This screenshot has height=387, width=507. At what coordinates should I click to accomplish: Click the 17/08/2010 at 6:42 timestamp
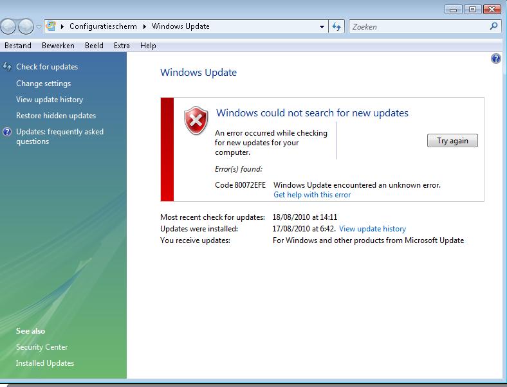click(304, 229)
